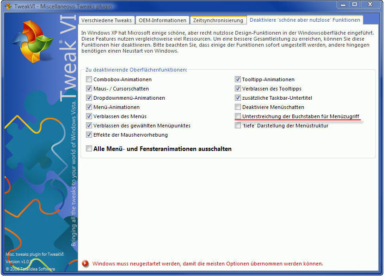Toggle Dropdownmenü-Animationen checkbox
Viewport: 387px width, 277px height.
click(89, 98)
